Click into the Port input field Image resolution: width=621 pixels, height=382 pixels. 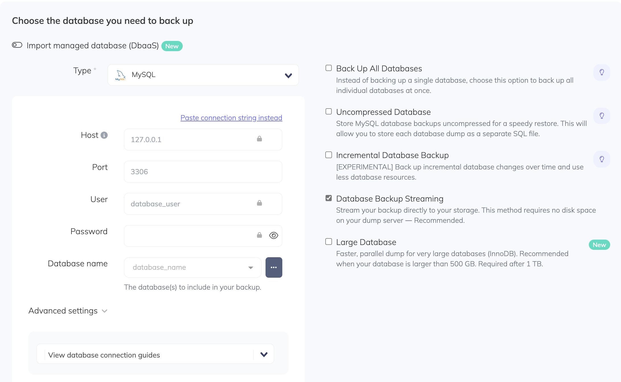[203, 172]
